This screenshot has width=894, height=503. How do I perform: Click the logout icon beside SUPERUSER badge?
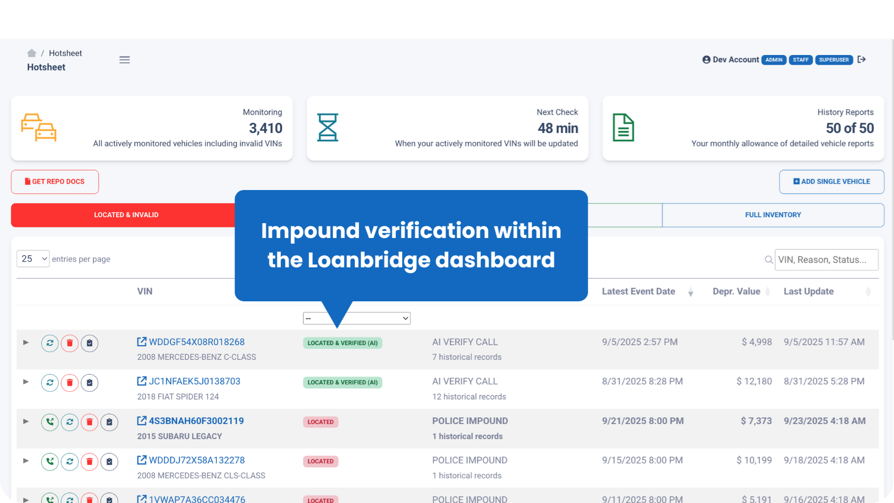click(861, 59)
